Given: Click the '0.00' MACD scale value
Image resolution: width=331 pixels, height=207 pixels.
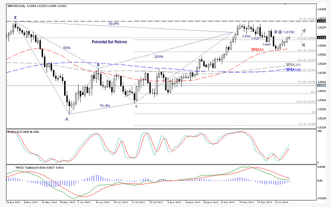Looking at the screenshot, I should 320,180.
